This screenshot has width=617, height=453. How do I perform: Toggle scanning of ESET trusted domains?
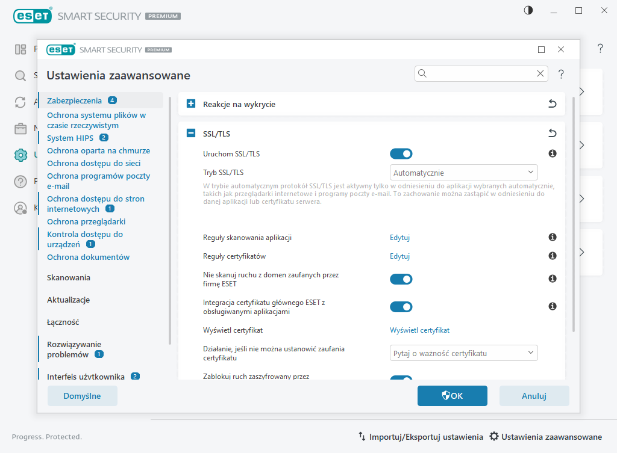(x=401, y=279)
